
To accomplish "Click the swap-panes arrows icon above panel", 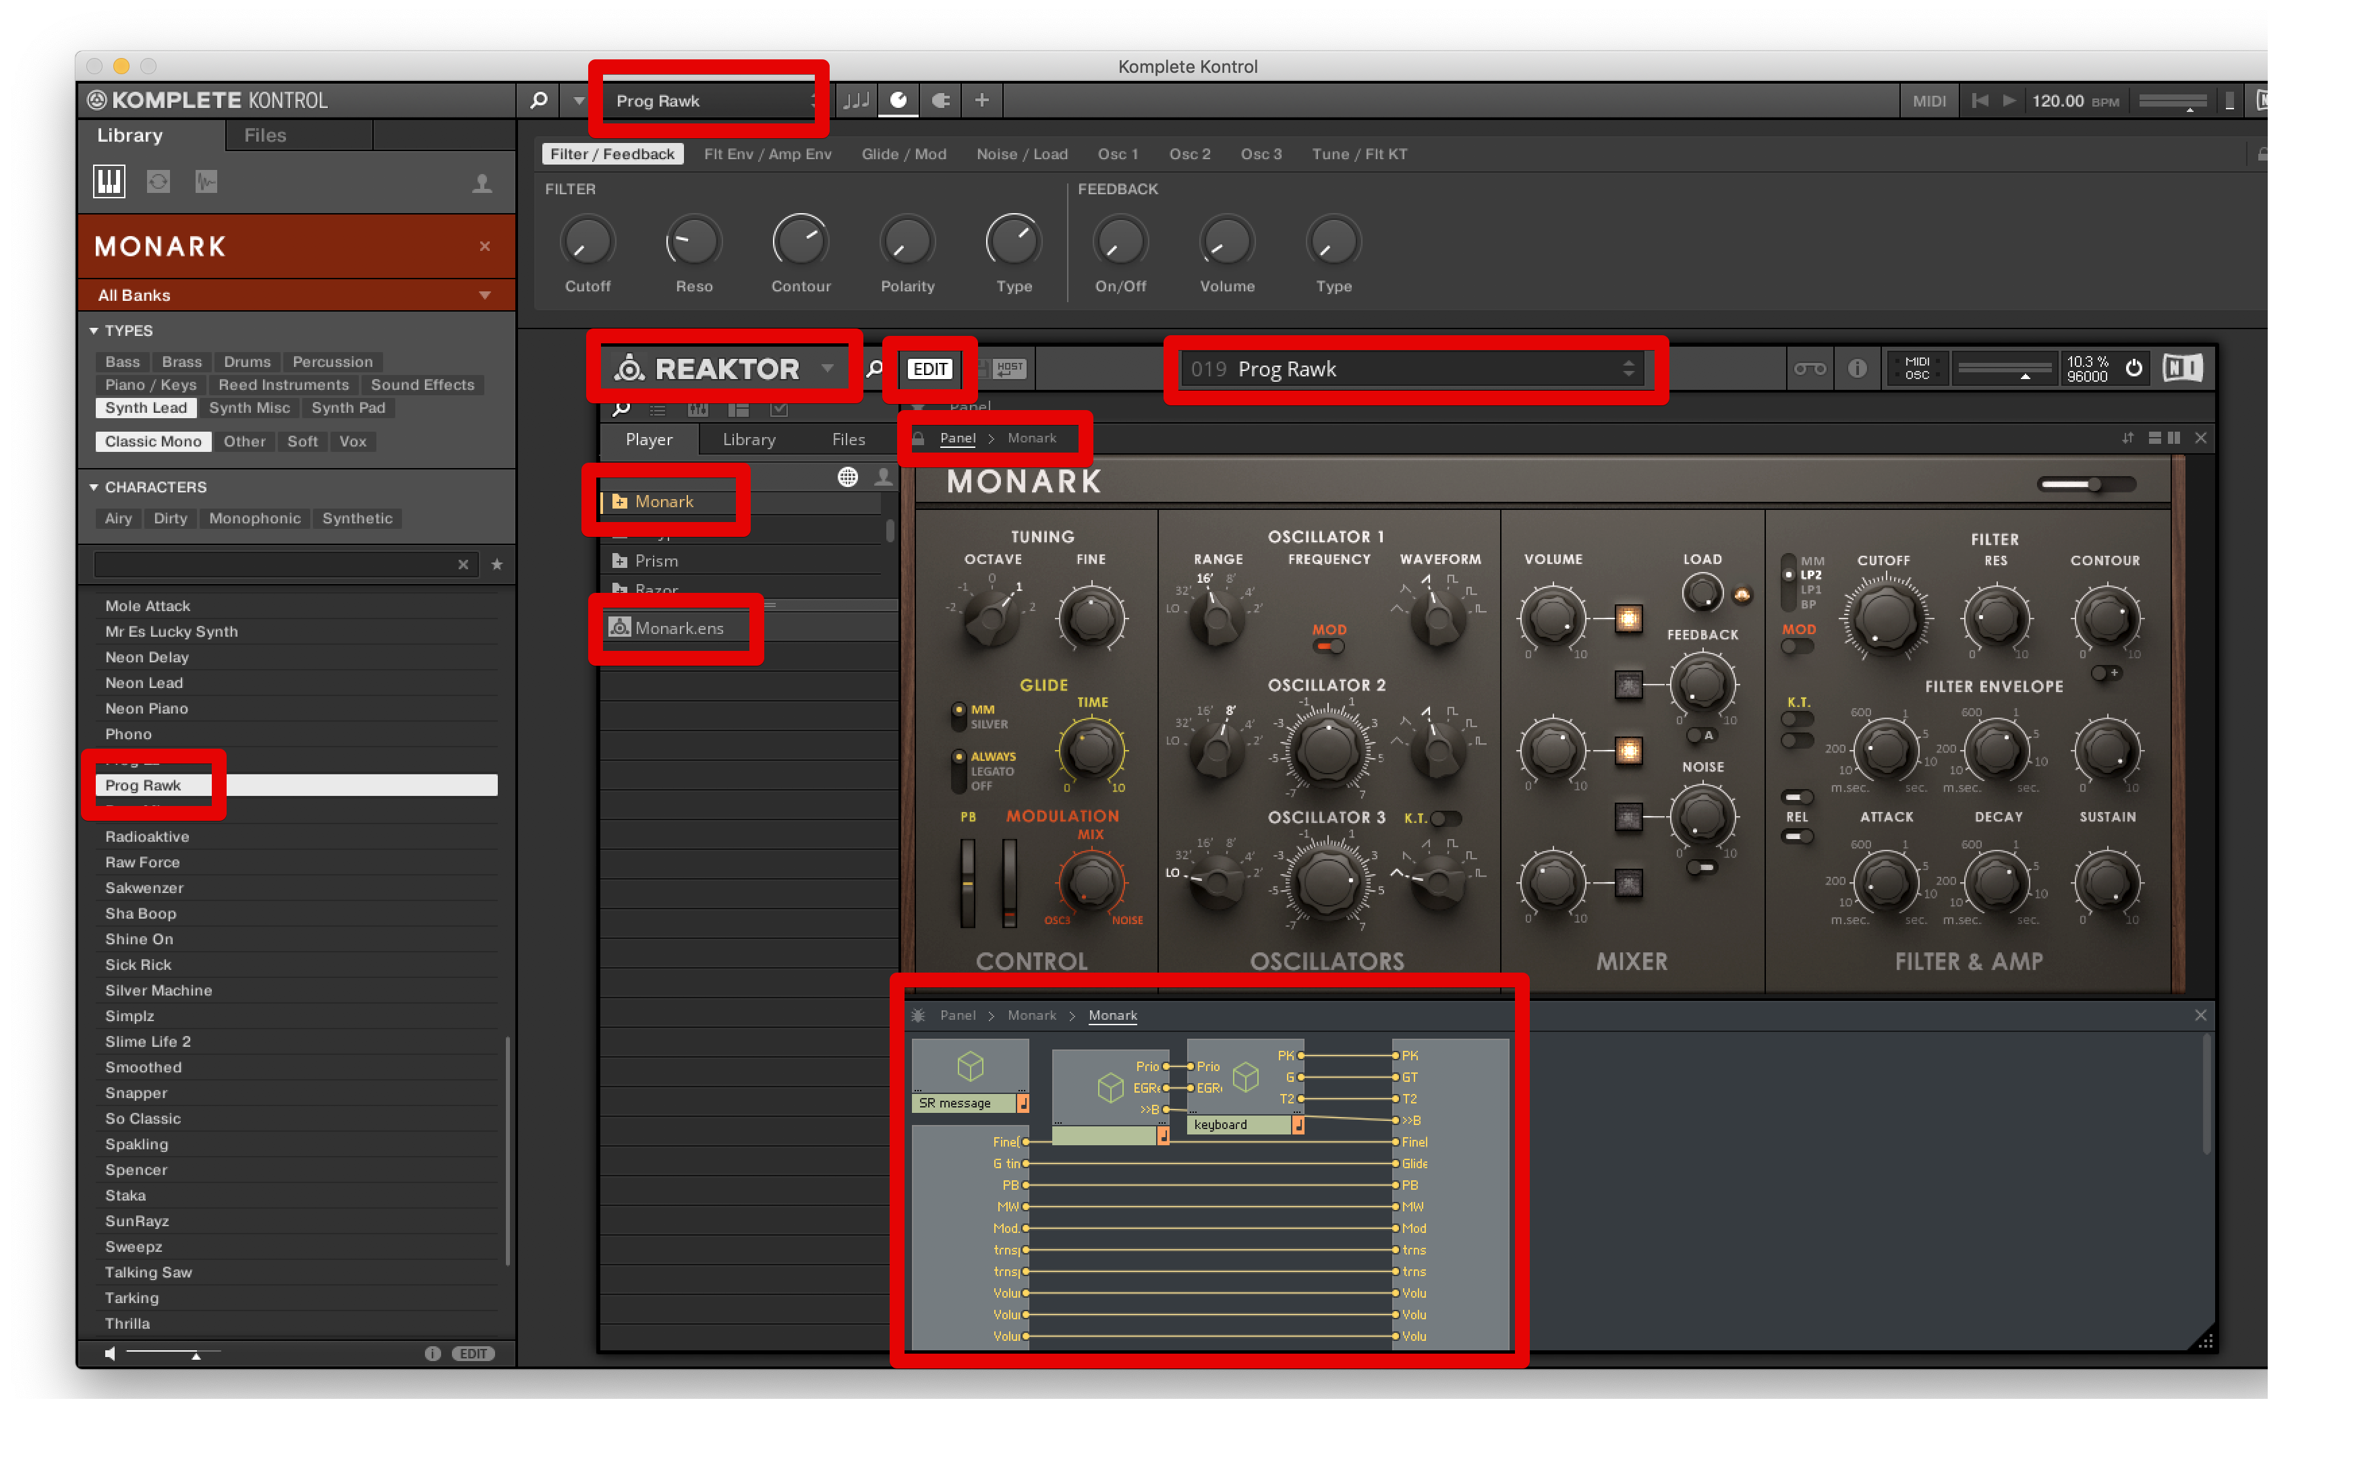I will click(2127, 438).
